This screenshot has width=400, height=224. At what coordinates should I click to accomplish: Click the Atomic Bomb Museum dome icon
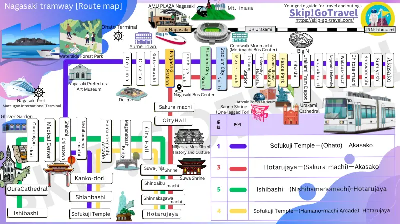tap(259, 97)
